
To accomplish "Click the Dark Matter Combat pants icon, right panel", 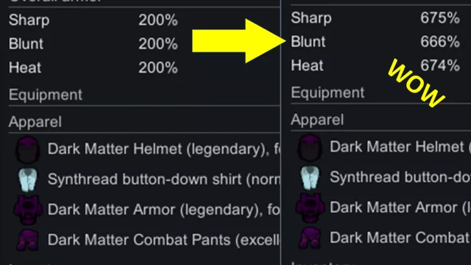I will [310, 238].
